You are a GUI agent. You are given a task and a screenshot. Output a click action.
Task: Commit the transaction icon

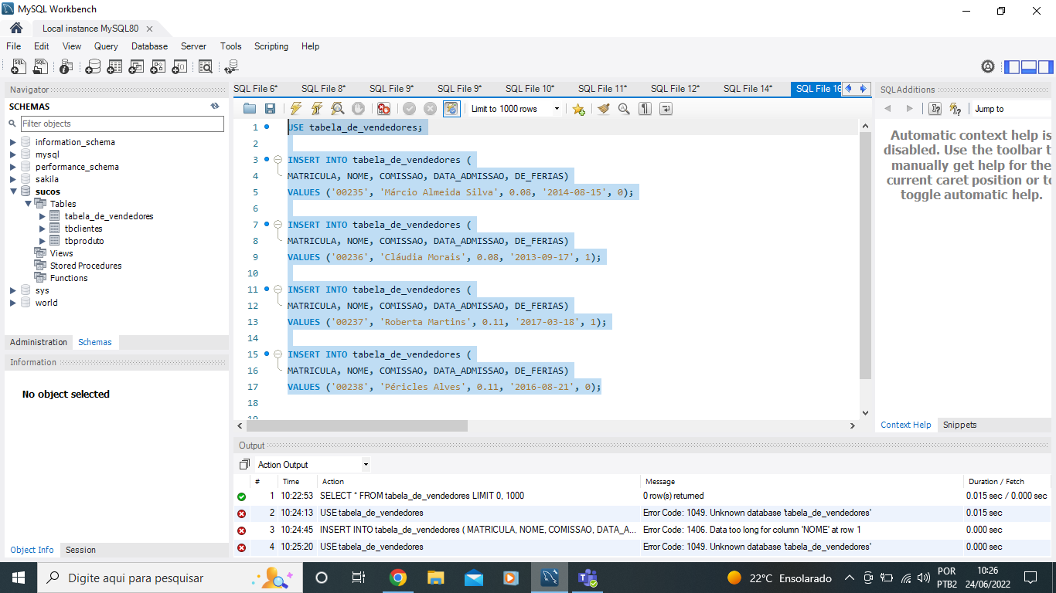coord(409,109)
